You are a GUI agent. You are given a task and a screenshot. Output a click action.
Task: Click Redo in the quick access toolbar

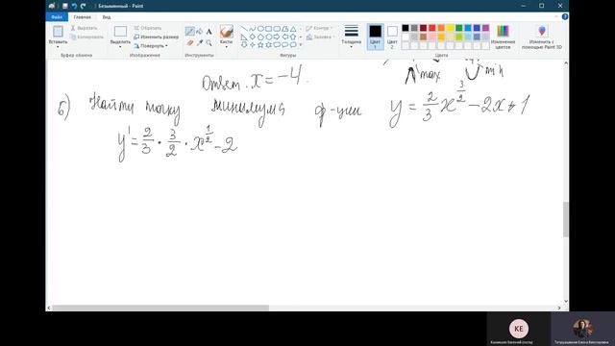coord(83,6)
